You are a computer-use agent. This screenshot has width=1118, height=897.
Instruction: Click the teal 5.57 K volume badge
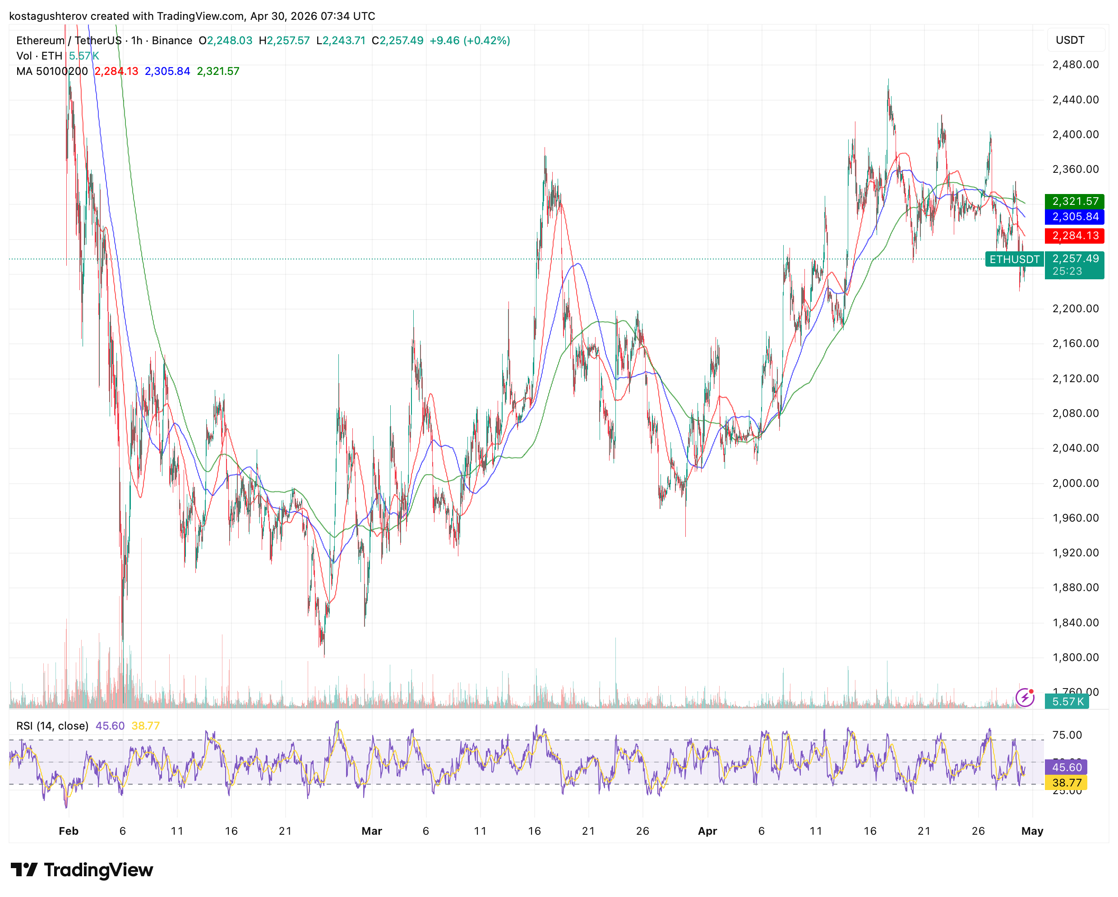1068,702
